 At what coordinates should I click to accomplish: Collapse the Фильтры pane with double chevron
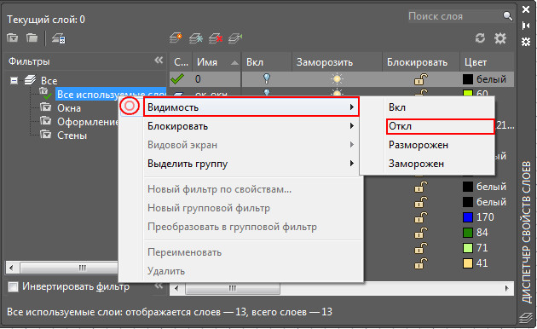click(159, 61)
